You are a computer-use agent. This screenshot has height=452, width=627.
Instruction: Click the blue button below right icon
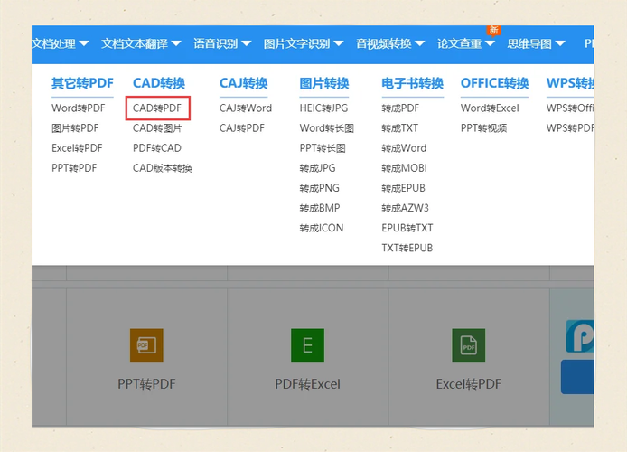578,377
